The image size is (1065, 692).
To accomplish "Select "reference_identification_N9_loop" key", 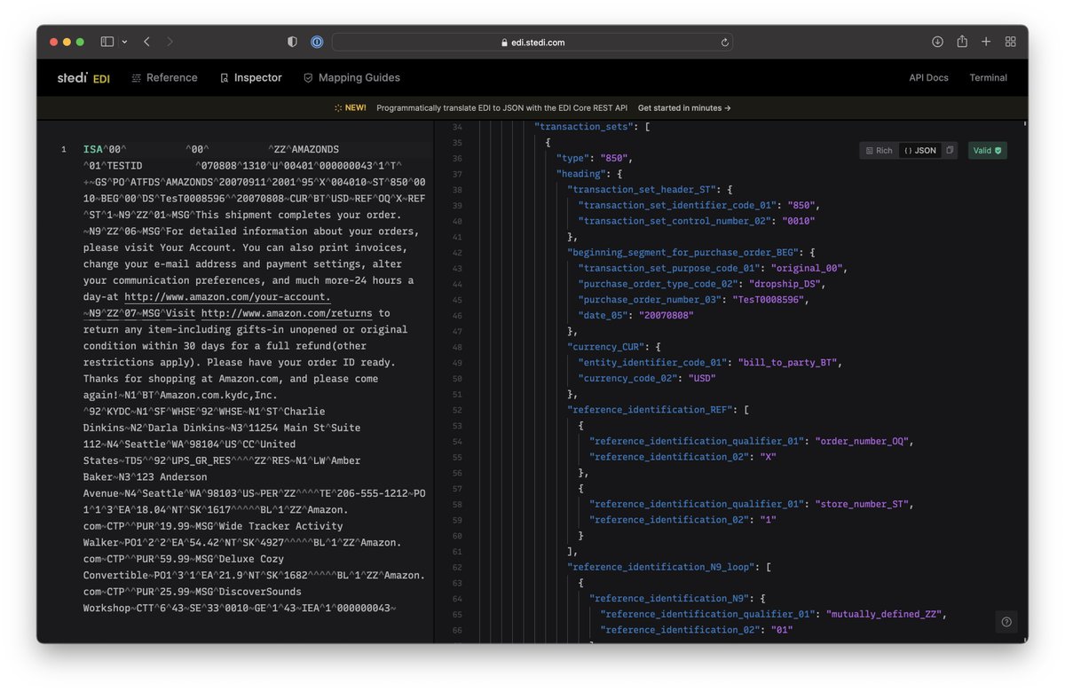I will tap(660, 567).
